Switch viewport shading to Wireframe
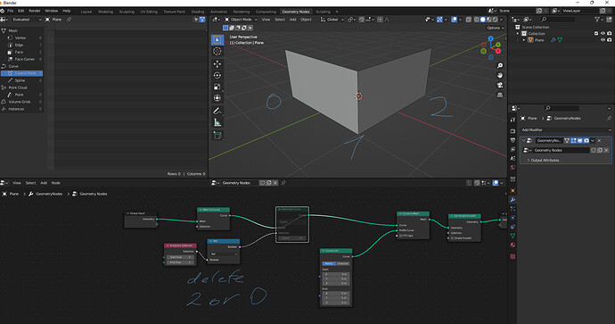 [x=477, y=20]
